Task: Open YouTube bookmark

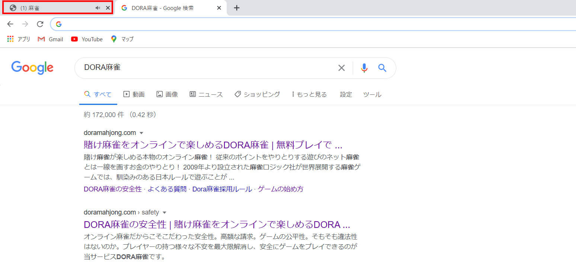Action: [87, 39]
